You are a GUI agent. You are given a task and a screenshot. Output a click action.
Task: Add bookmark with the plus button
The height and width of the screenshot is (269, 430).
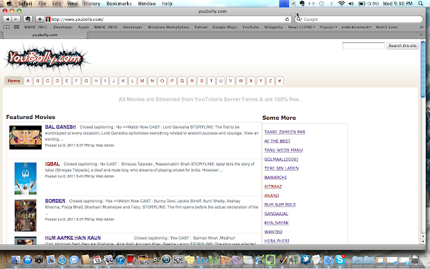coord(40,20)
